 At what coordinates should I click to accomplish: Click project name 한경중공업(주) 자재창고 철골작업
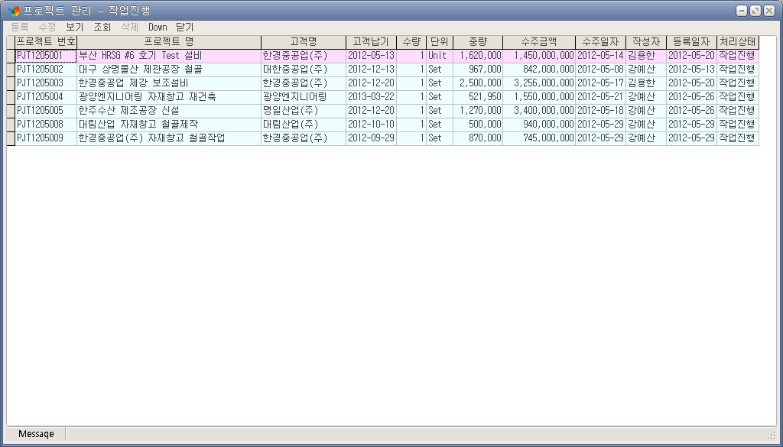click(x=169, y=138)
